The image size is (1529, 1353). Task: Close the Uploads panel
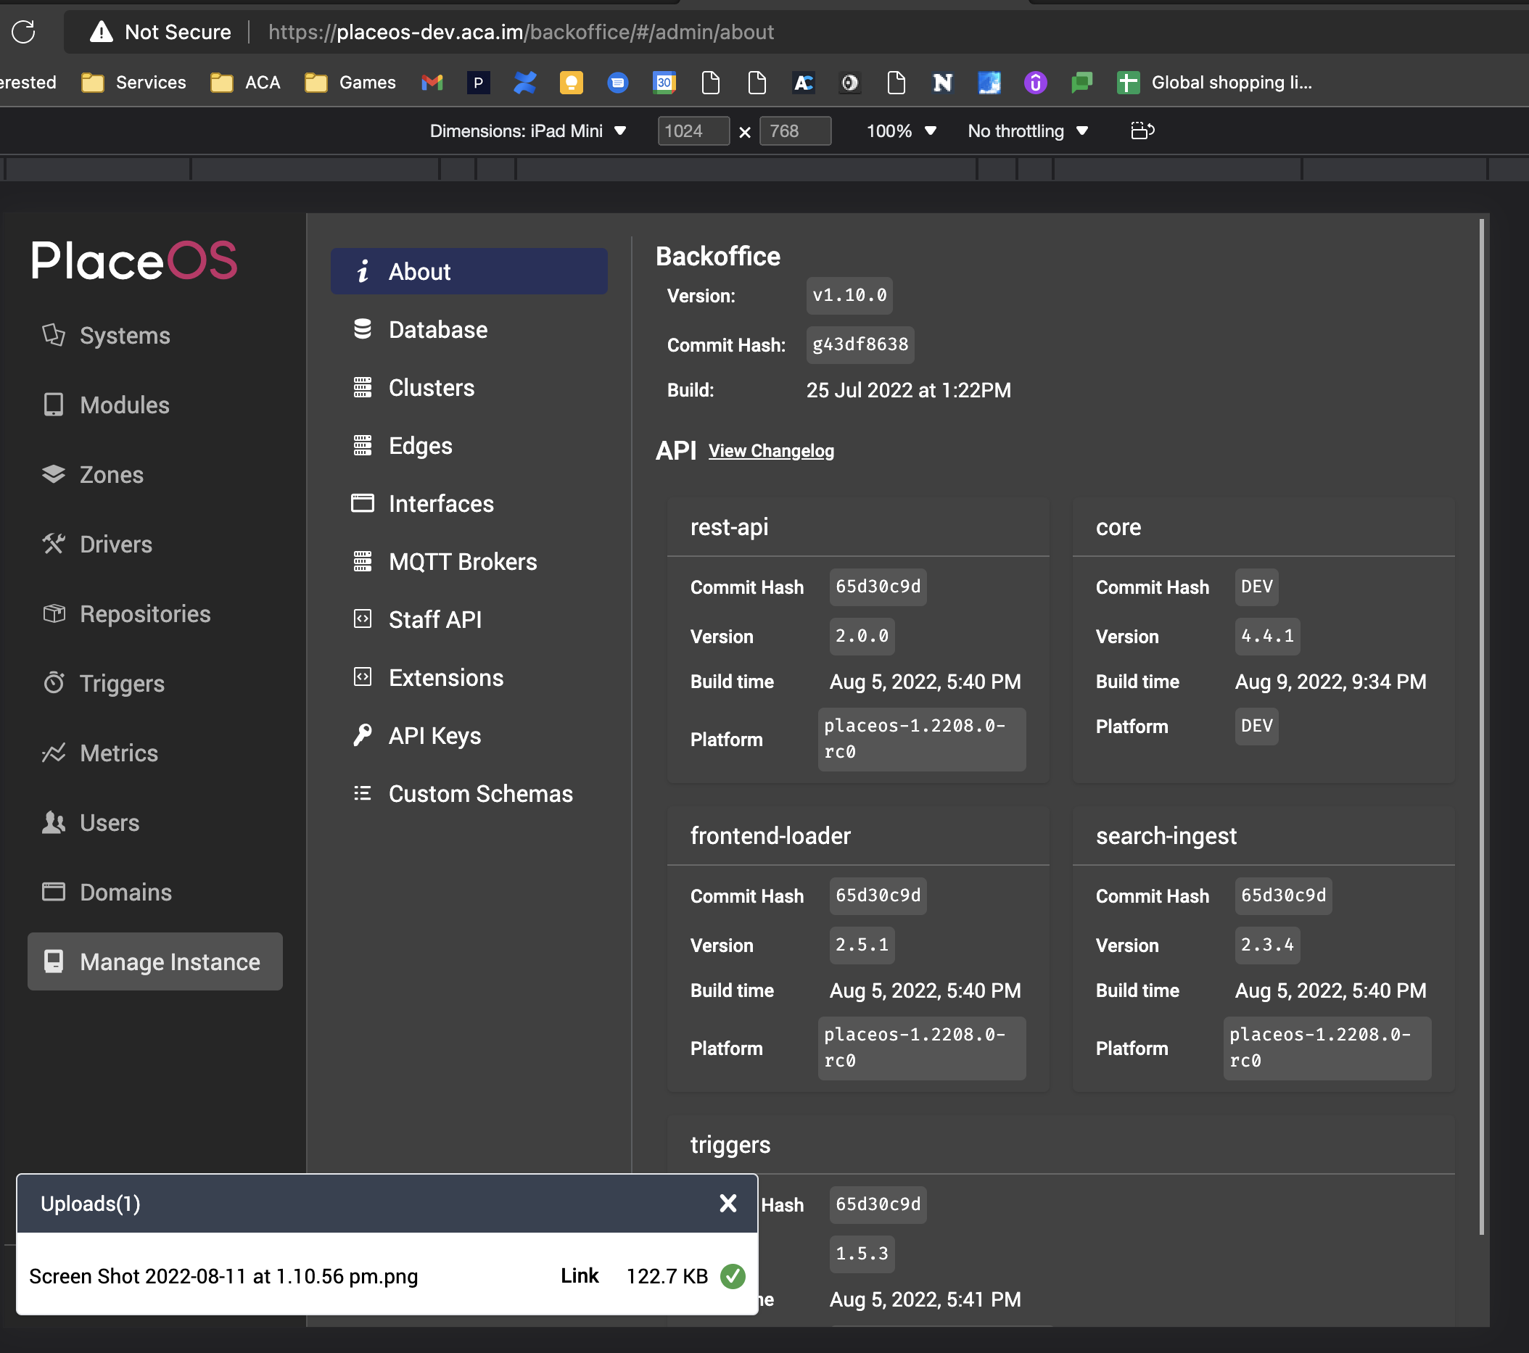point(727,1203)
